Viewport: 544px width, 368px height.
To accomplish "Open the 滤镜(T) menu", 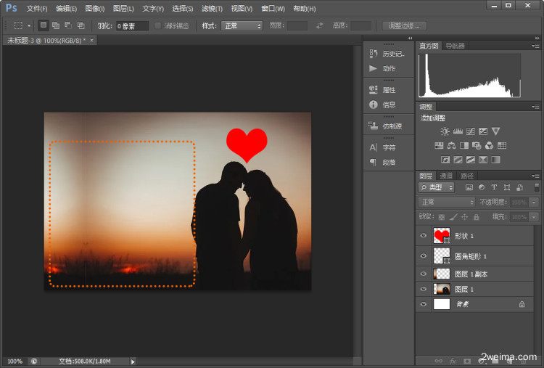I will tap(212, 9).
